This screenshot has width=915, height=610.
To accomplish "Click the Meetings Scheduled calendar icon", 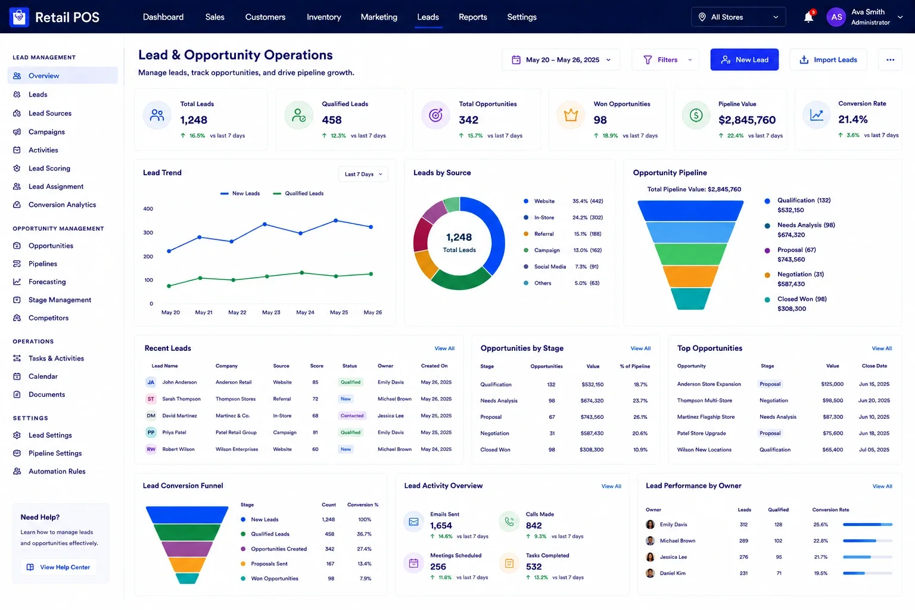I will 413,563.
